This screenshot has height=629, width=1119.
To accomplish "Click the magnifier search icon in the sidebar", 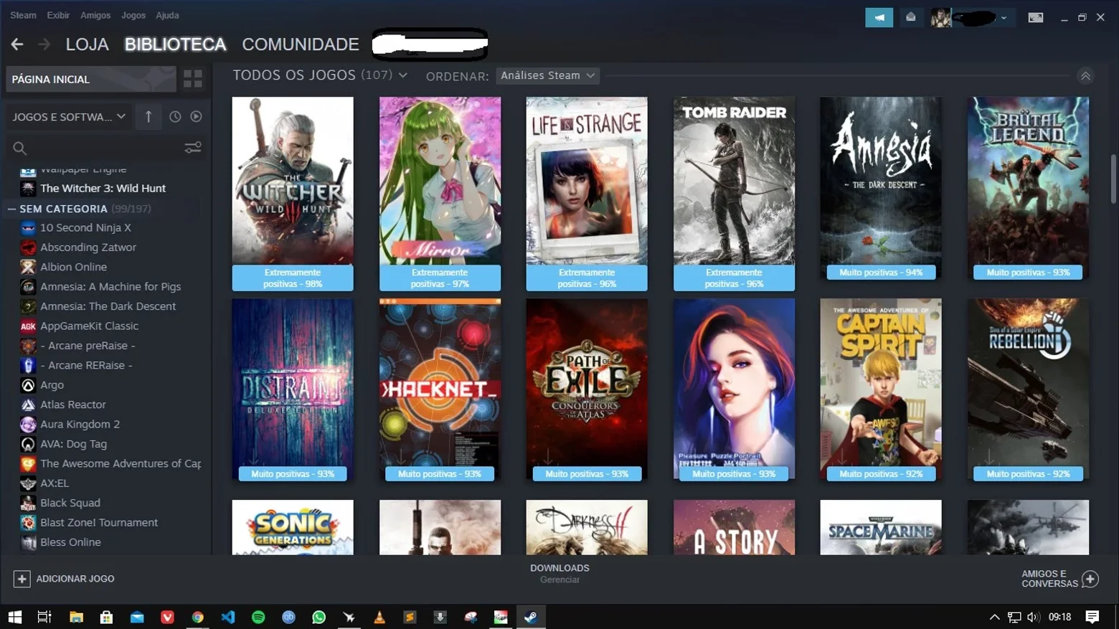I will point(20,148).
